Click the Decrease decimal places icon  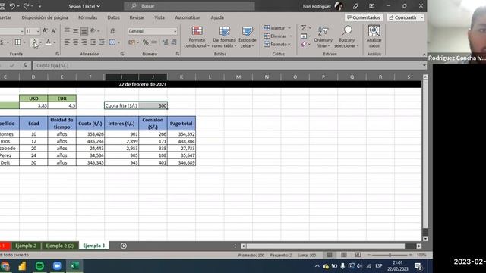click(174, 42)
